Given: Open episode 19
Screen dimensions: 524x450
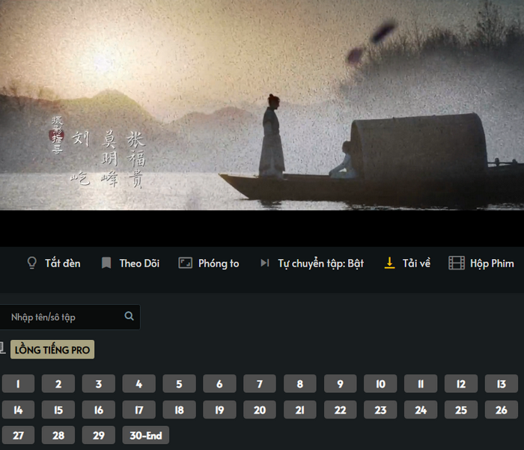Looking at the screenshot, I should [x=219, y=410].
